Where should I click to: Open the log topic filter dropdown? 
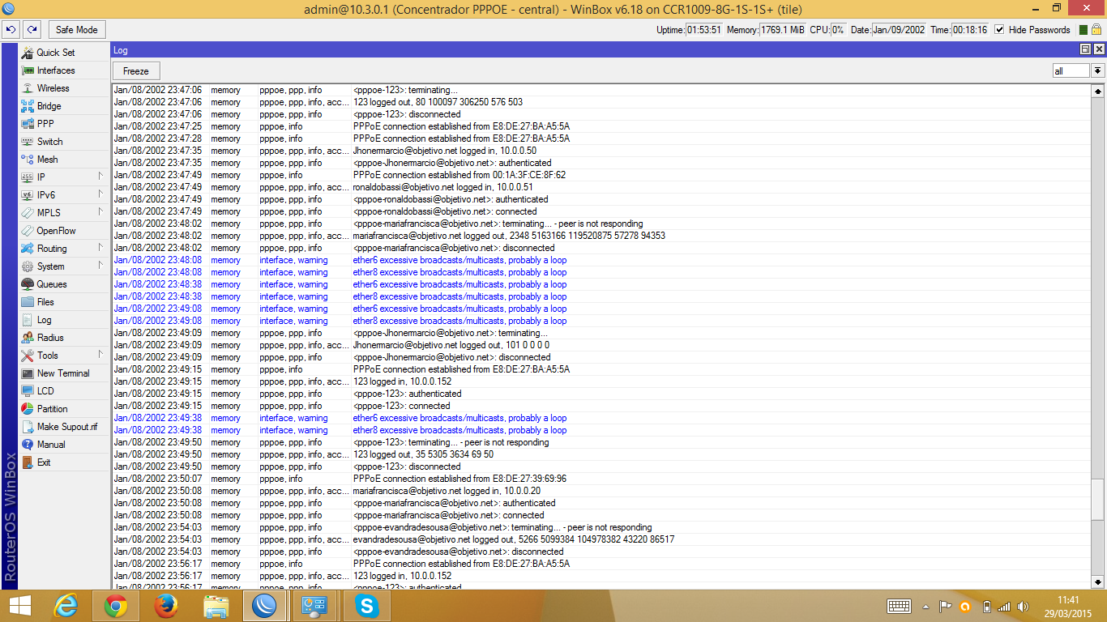1098,71
